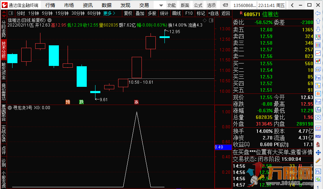Click the RSI indicator icon
This screenshot has height=189, width=323.
(x=318, y=136)
